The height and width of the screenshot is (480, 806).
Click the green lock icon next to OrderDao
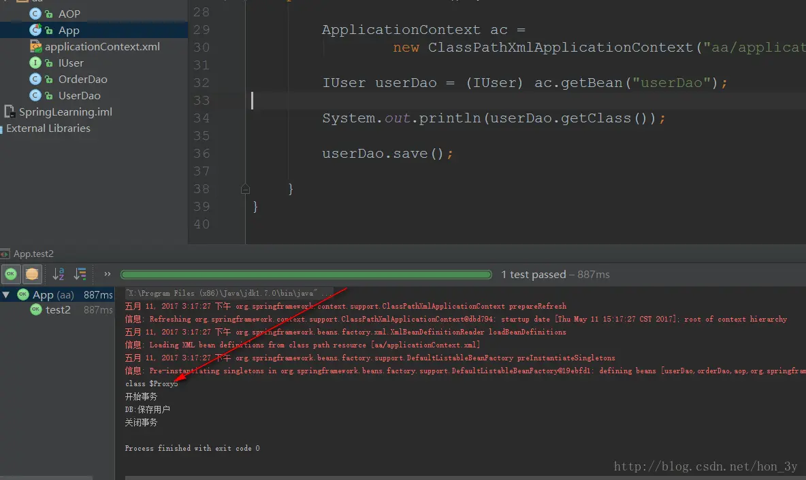(x=49, y=80)
